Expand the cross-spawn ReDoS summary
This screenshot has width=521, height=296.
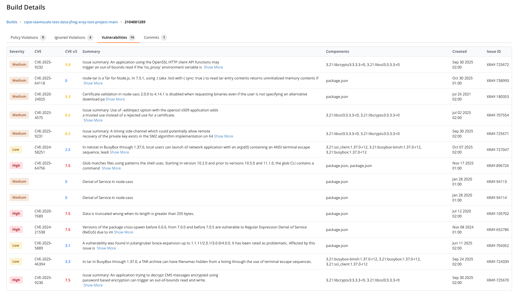tap(124, 232)
